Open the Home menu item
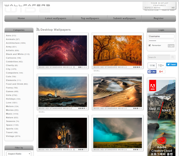The width and height of the screenshot is (179, 156). [x=21, y=18]
